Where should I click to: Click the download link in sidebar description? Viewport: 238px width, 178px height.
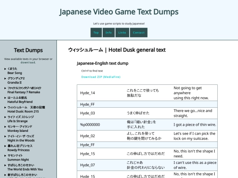(28, 62)
